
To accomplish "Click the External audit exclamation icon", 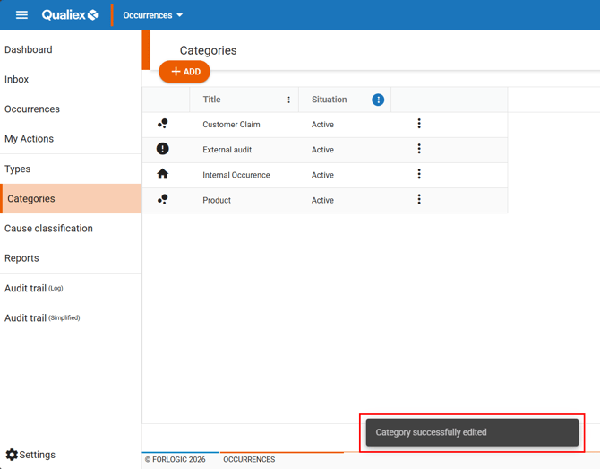I will click(162, 149).
